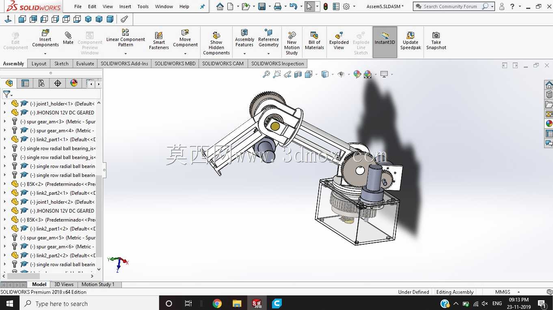Viewport: 553px width, 310px height.
Task: Expand the B5K<2> tree node
Action: tap(5, 184)
